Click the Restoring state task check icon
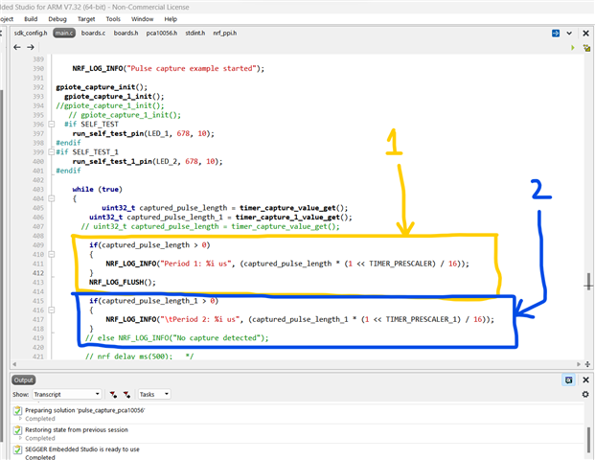Viewport: 595px width, 460px height. coord(17,430)
